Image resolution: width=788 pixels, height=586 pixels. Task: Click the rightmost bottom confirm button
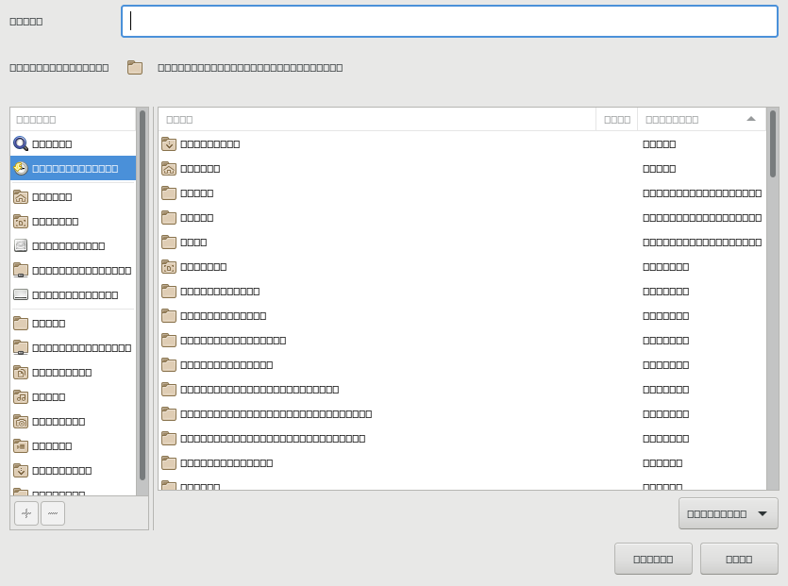[739, 559]
